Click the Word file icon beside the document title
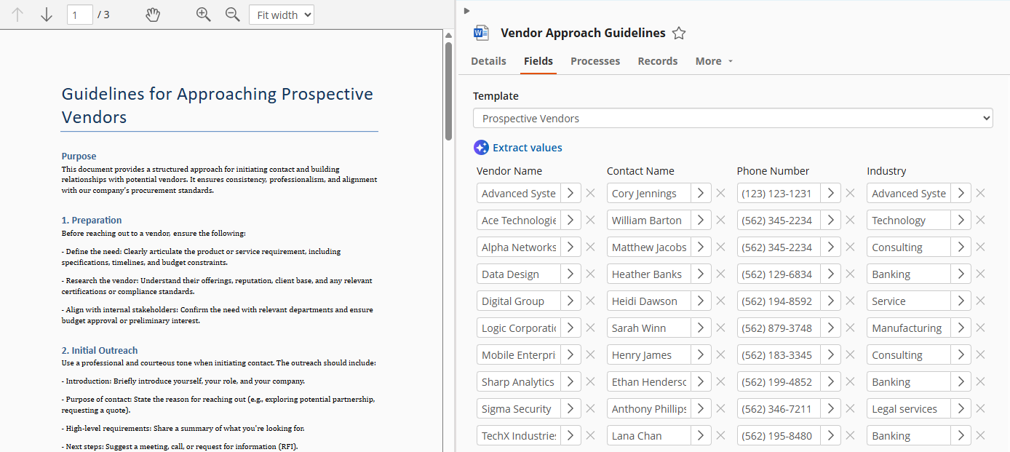Viewport: 1010px width, 452px height. [x=481, y=32]
